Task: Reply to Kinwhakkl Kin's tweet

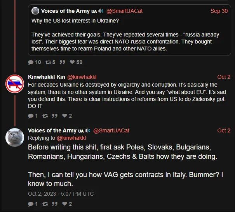Action: (x=31, y=116)
